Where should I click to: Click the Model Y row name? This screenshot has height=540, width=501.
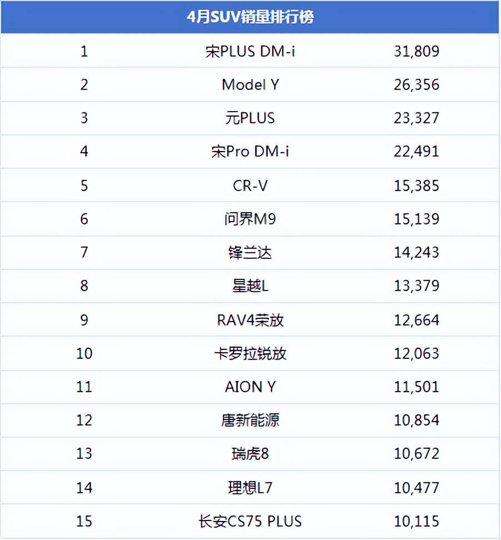pos(250,85)
